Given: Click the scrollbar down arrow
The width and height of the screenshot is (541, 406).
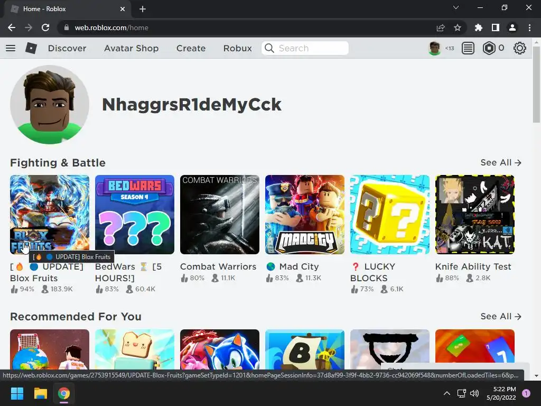Looking at the screenshot, I should 536,376.
